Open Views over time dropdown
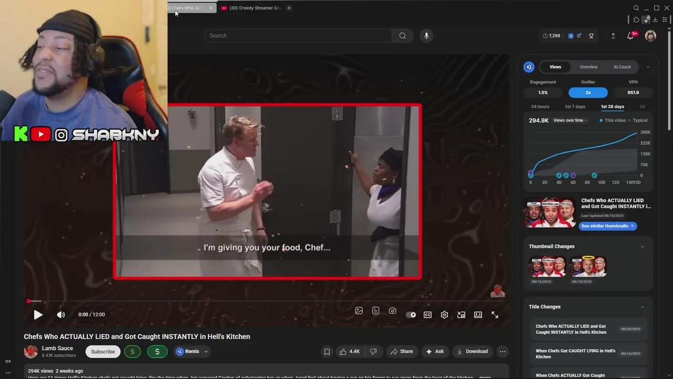Screen dimensions: 673x379 click(x=570, y=121)
